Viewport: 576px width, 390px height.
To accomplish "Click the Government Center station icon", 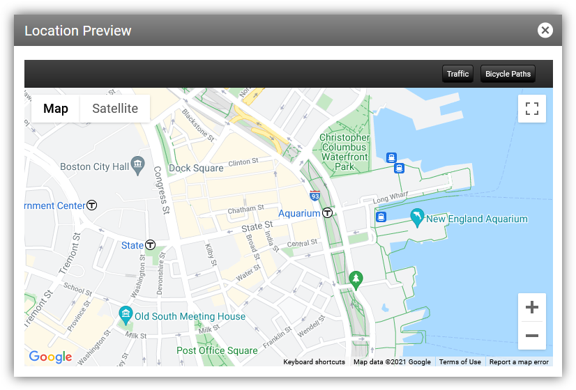I will tap(91, 205).
